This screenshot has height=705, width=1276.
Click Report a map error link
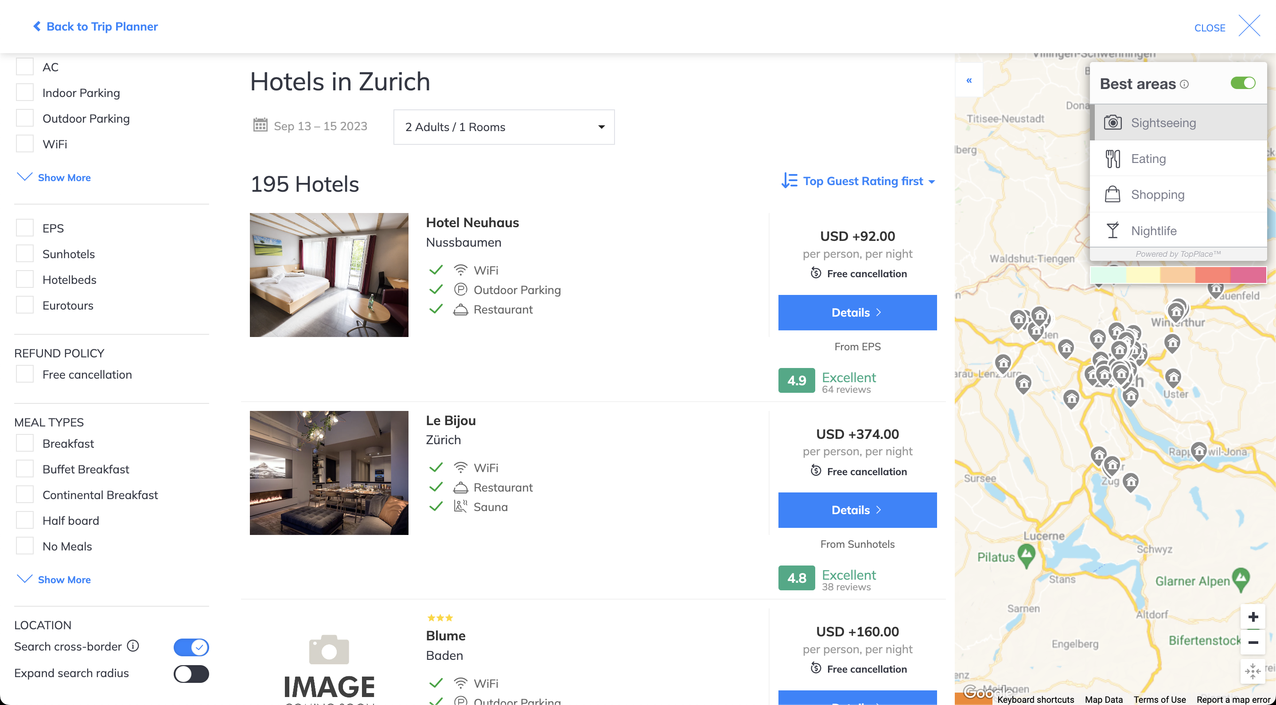pos(1233,699)
